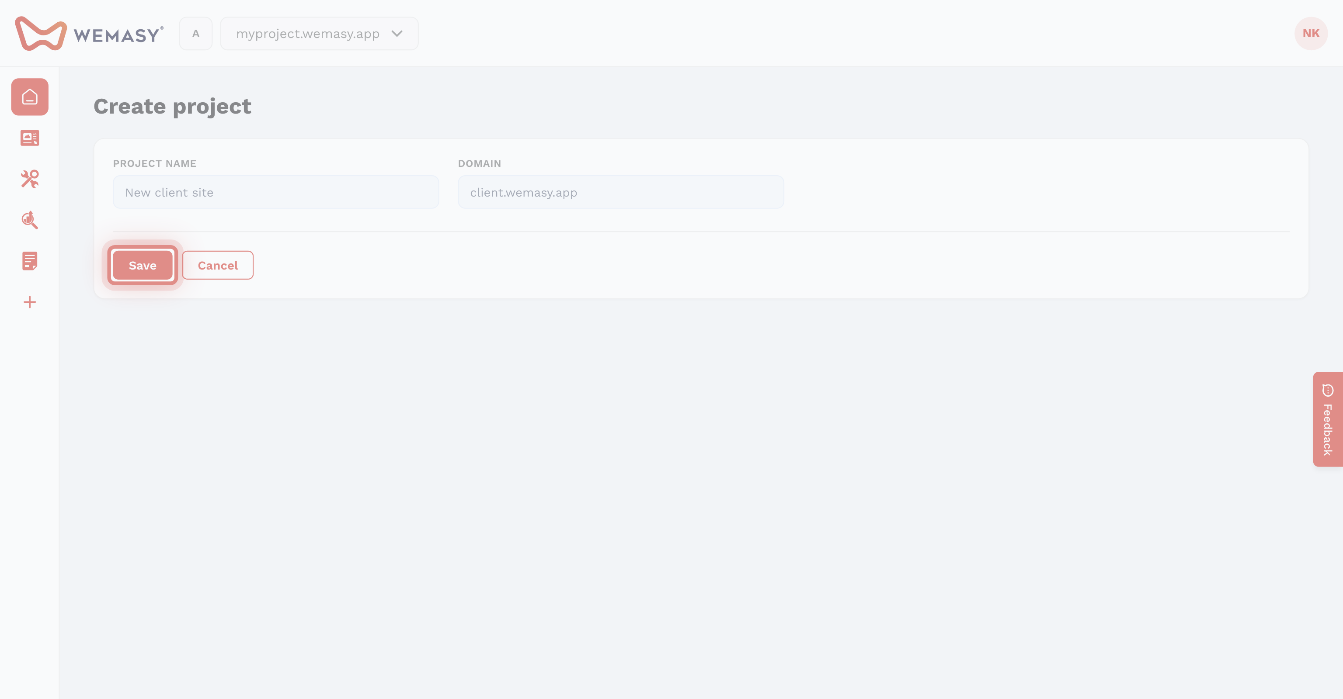Expand the myproject.wemasy.app project dropdown
Viewport: 1343px width, 699px height.
point(319,33)
